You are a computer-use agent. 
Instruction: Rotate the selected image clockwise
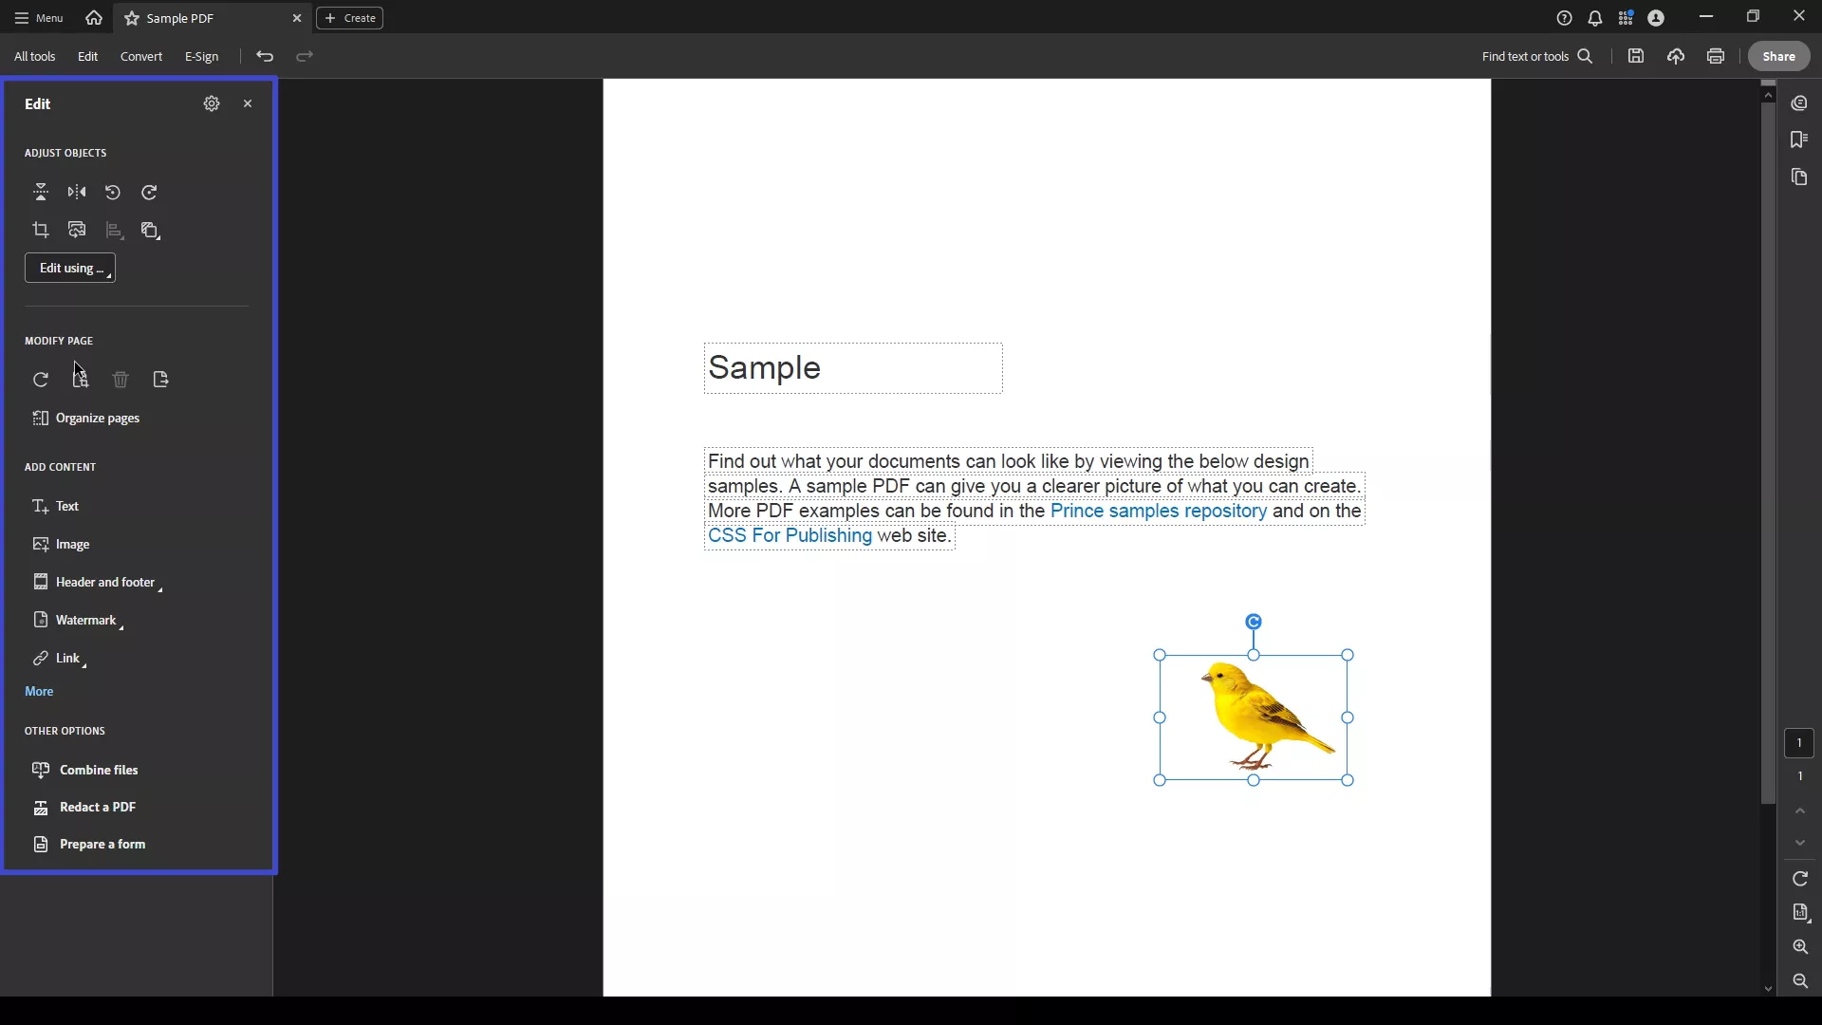pos(150,192)
